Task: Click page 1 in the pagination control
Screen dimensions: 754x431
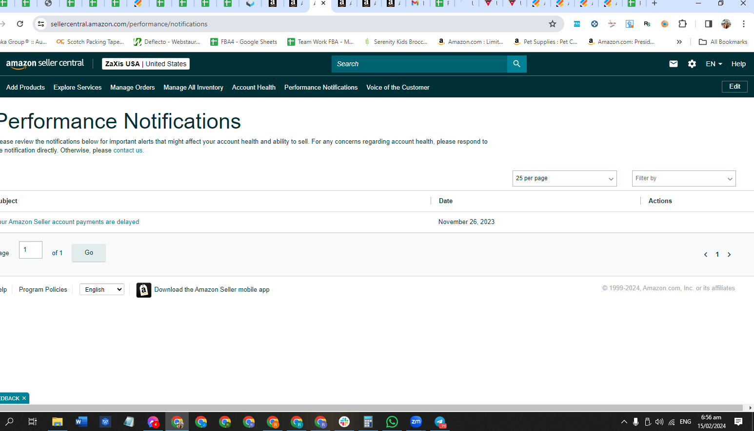Action: [717, 255]
